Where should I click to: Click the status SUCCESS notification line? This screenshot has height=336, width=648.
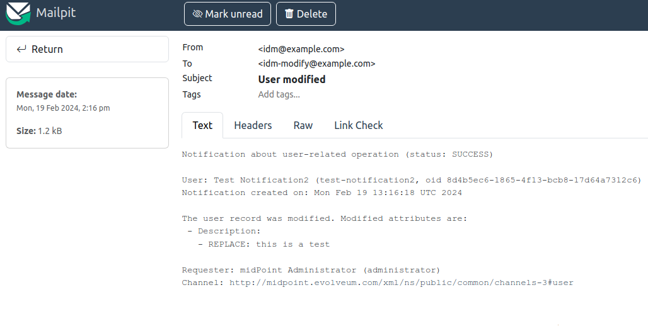[337, 154]
